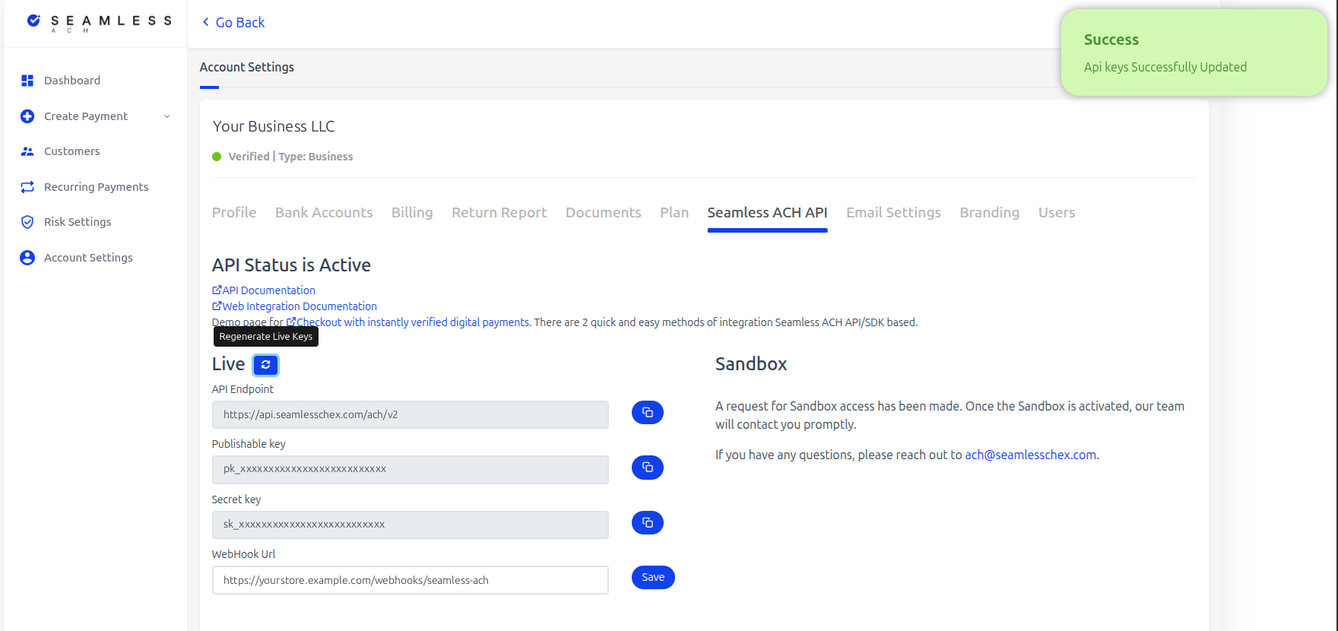Click the Go Back chevron arrow

(205, 22)
